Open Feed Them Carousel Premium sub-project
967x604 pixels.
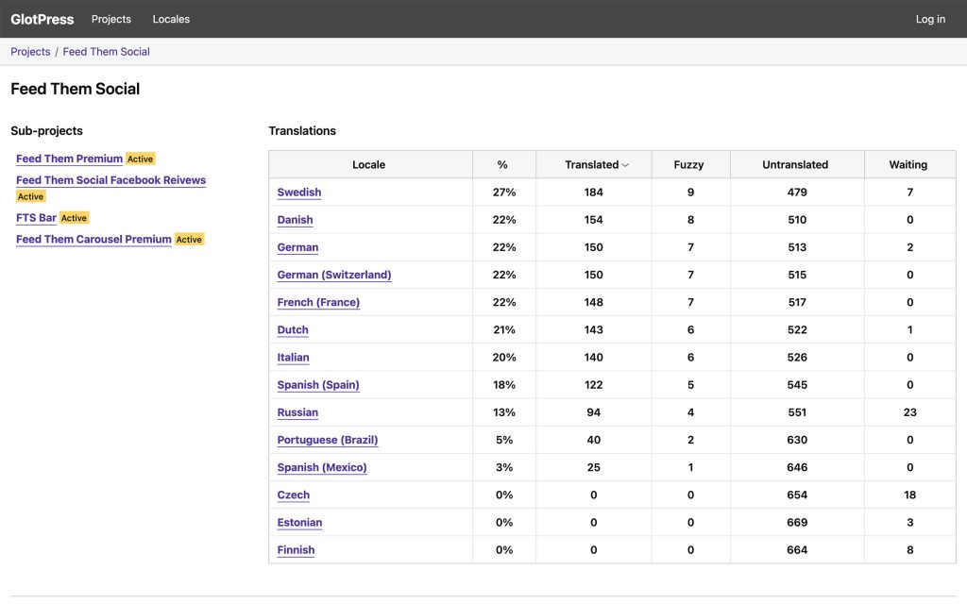(x=93, y=239)
